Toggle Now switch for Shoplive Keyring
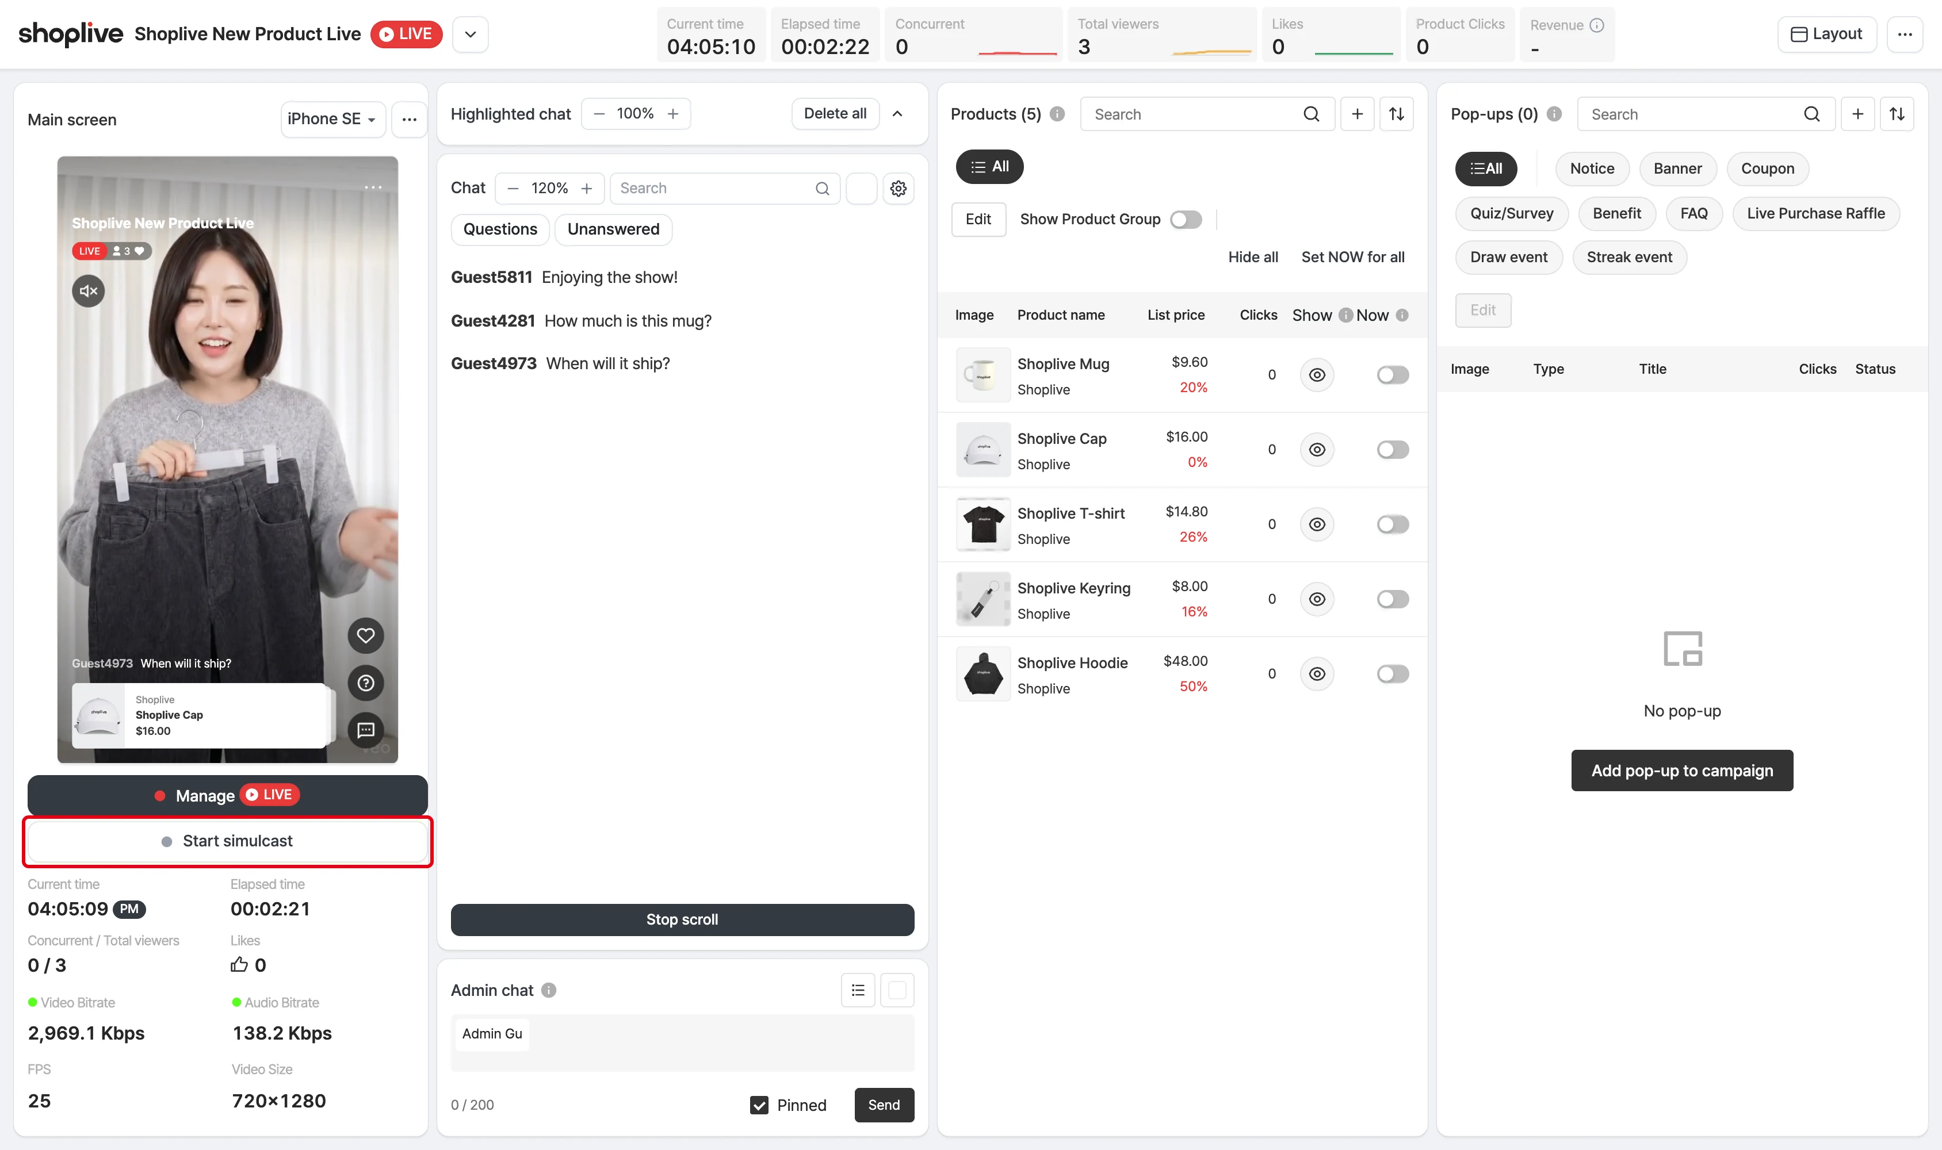Image resolution: width=1942 pixels, height=1150 pixels. tap(1393, 599)
